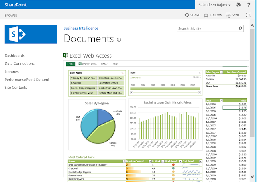The image size is (257, 182).
Task: Click the Share icon button
Action: click(187, 15)
